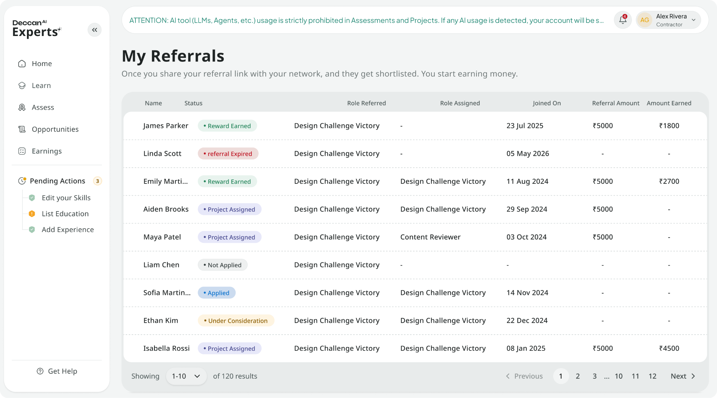717x398 pixels.
Task: Click the green shield beside Edit your Skills
Action: tap(32, 198)
